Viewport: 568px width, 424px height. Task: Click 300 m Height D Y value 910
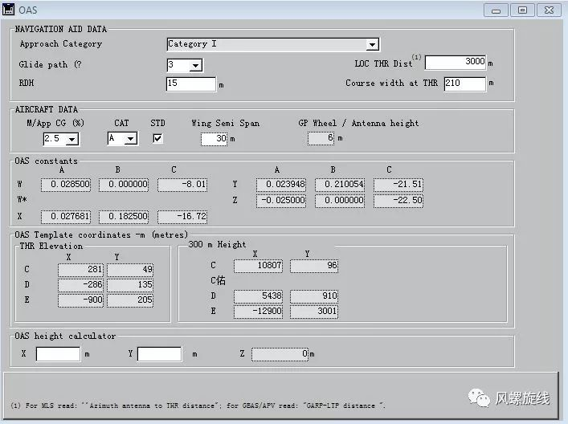click(314, 296)
